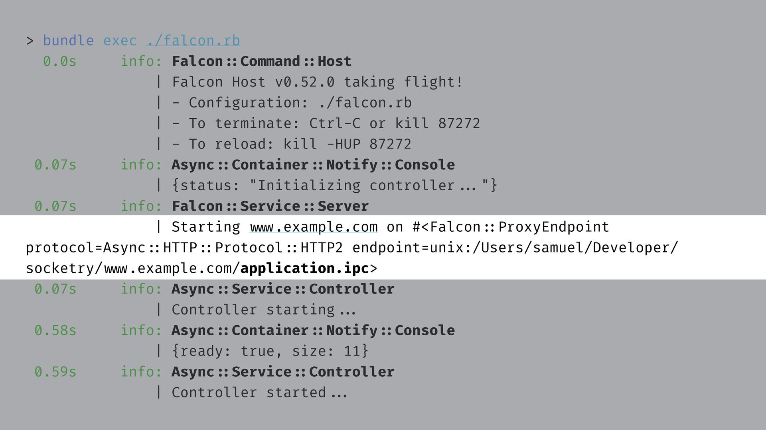Click the 0.59s timestamp
Image resolution: width=766 pixels, height=430 pixels.
click(x=55, y=372)
